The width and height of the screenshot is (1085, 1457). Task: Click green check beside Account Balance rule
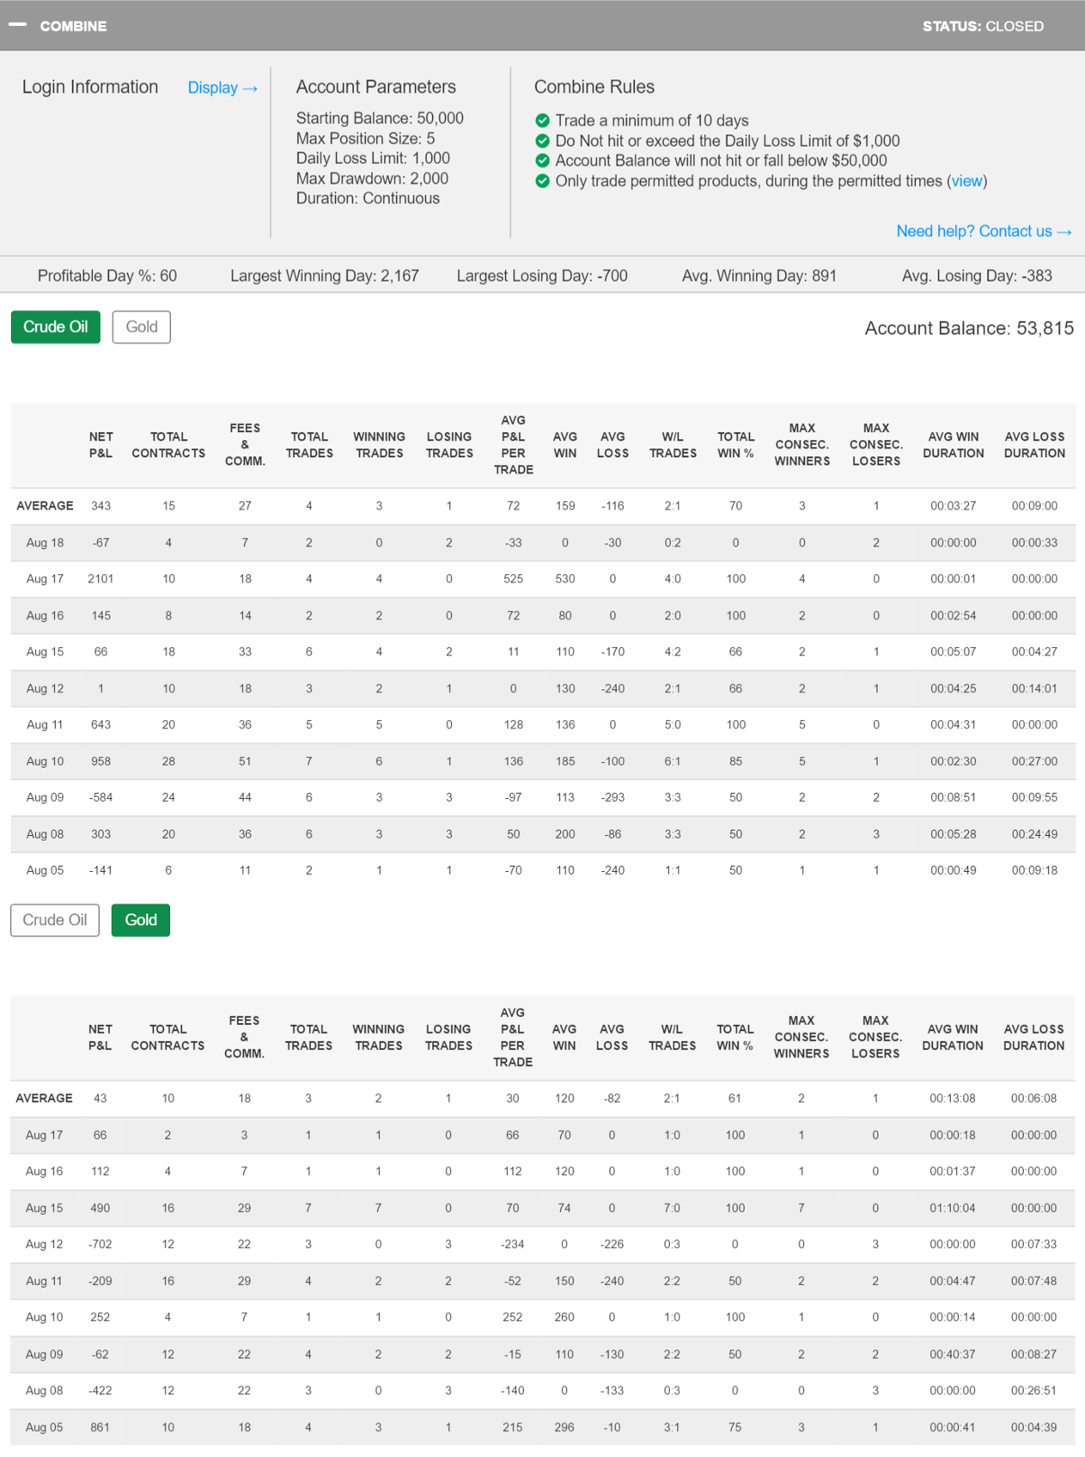[542, 161]
